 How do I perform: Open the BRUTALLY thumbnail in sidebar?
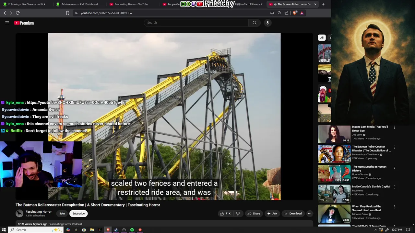(325, 53)
